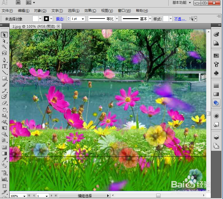Open the fill color dropdown arrow

point(40,18)
